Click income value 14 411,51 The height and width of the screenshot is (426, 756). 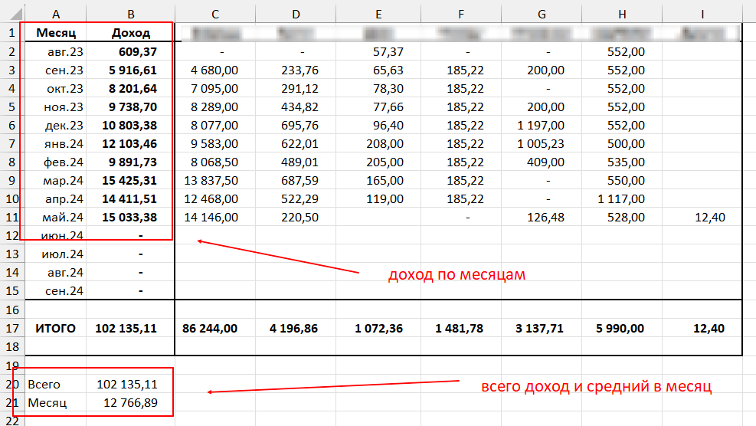(x=130, y=198)
